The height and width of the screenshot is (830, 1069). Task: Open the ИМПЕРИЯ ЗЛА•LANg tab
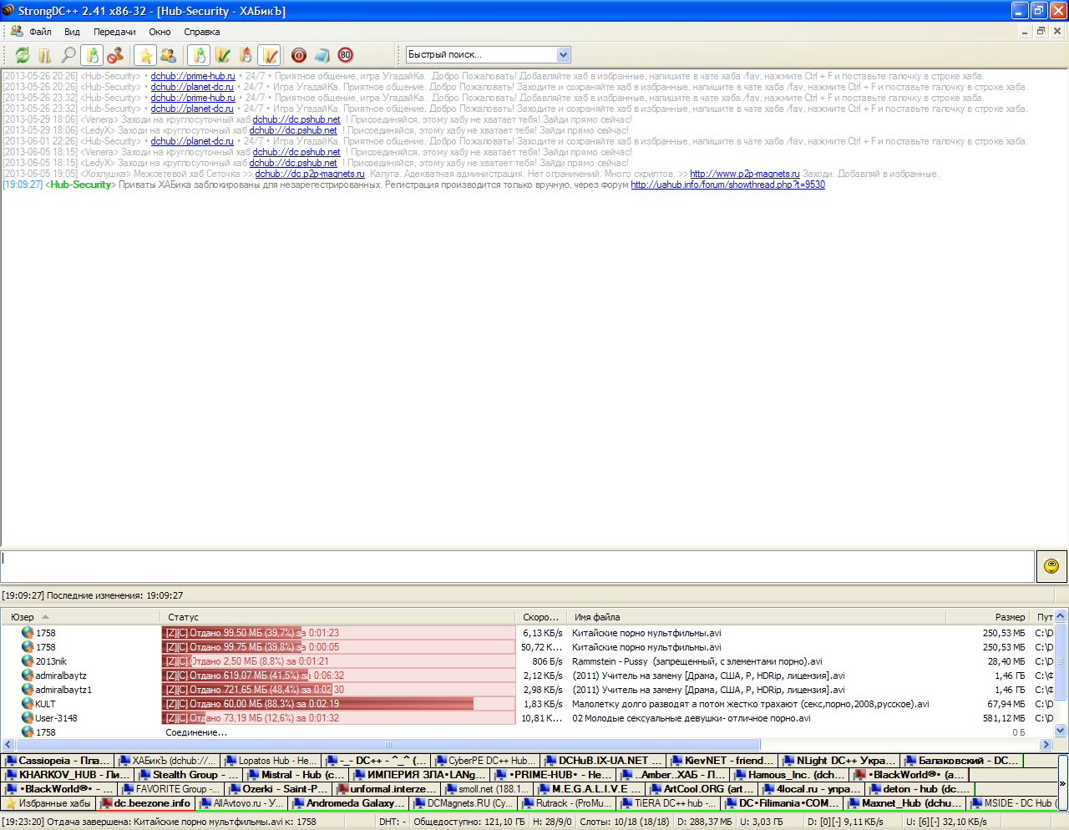[x=420, y=775]
